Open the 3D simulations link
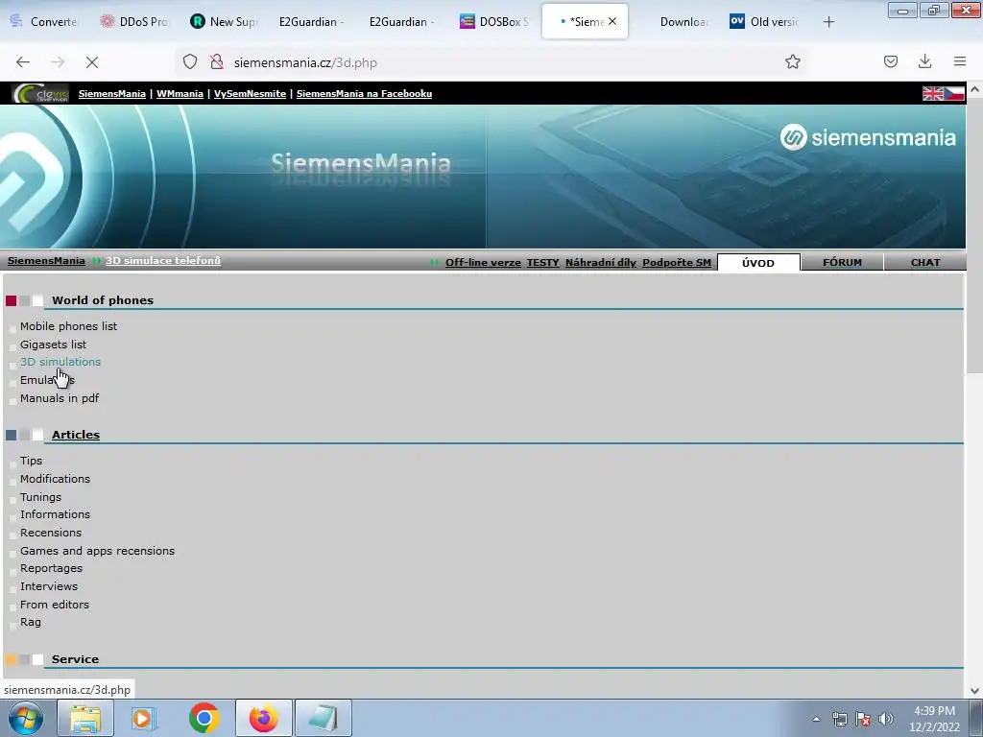The height and width of the screenshot is (737, 983). click(60, 362)
